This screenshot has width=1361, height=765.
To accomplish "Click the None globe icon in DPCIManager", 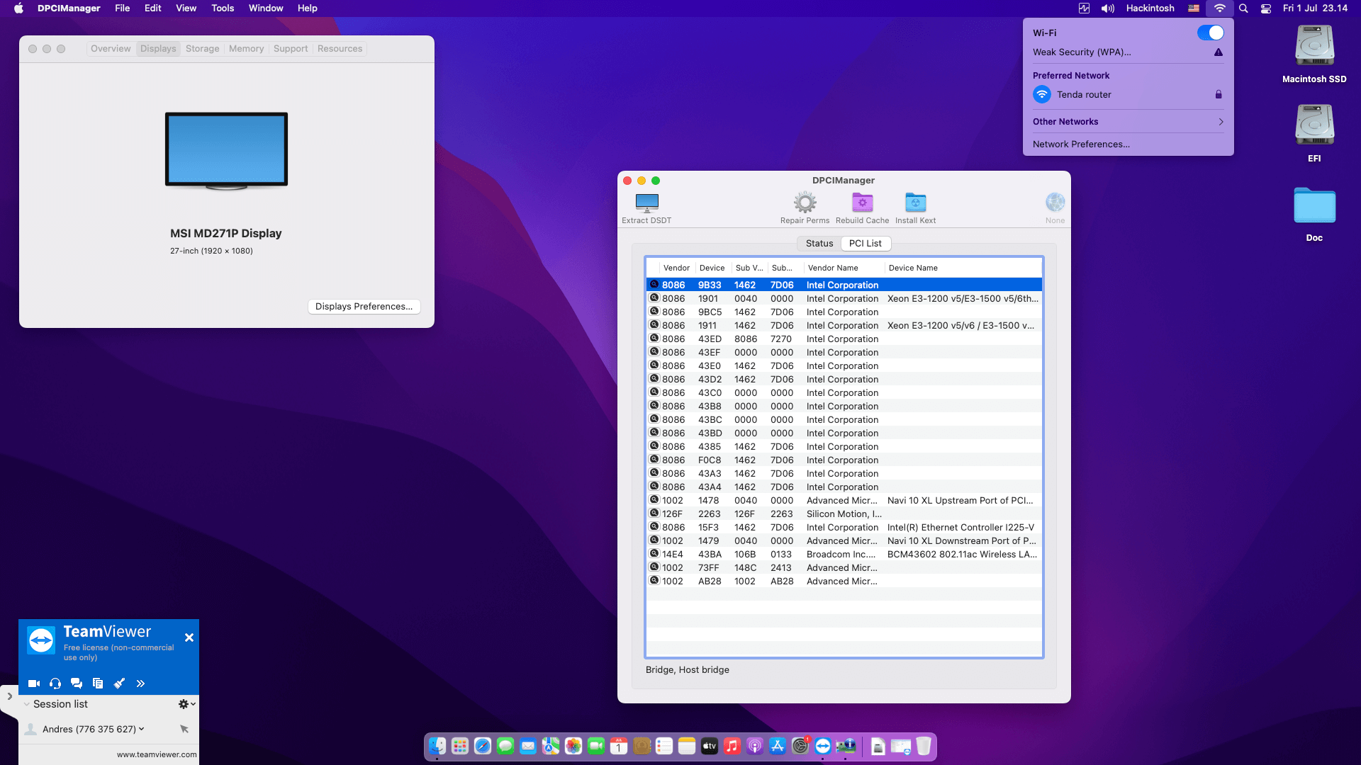I will (x=1055, y=203).
